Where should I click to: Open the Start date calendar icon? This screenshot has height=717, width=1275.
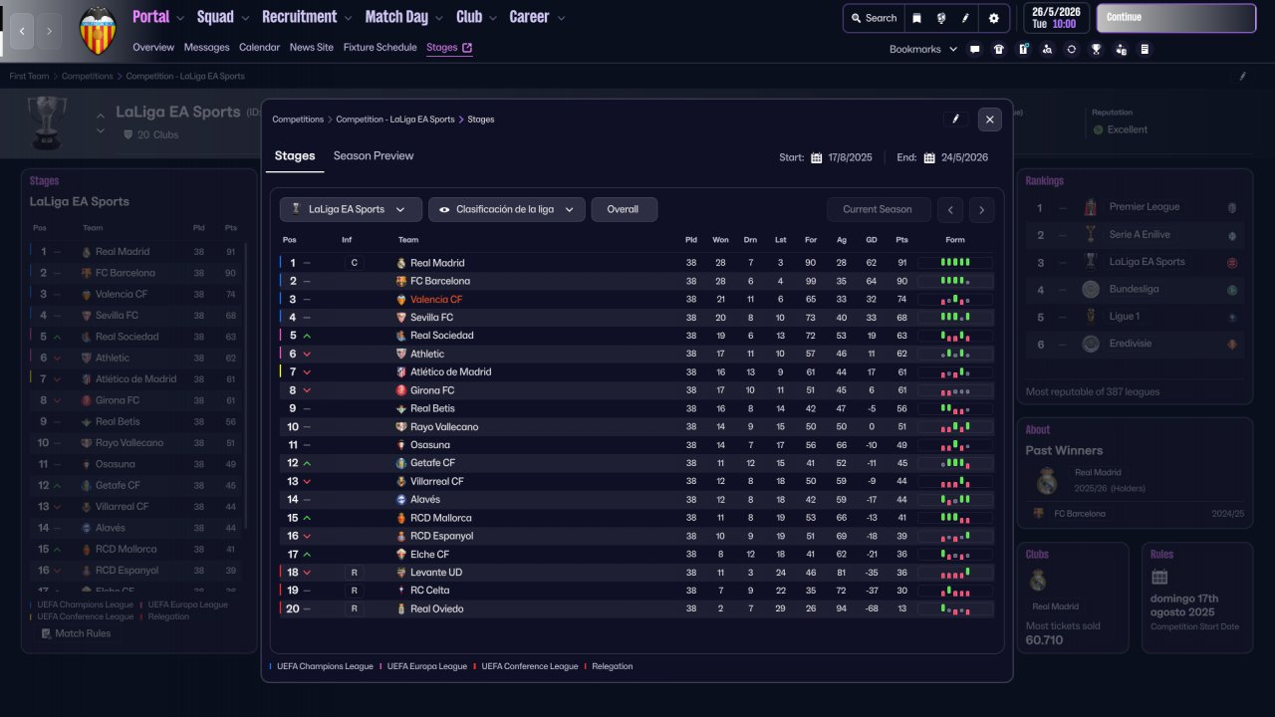817,157
